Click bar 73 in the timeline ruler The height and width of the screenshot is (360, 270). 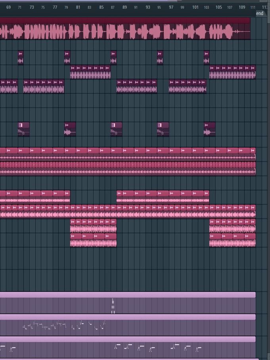tap(32, 7)
